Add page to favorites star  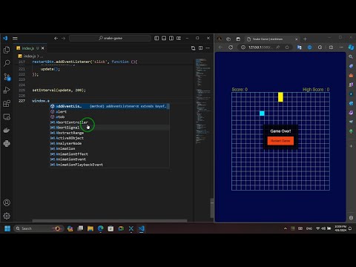[x=287, y=47]
